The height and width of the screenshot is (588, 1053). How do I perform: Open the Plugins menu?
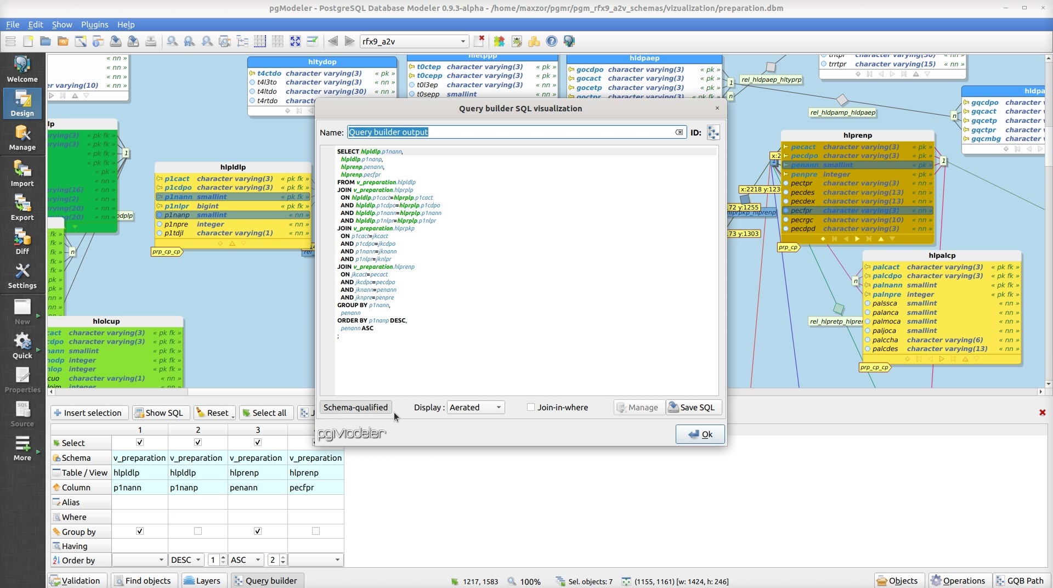pyautogui.click(x=94, y=25)
